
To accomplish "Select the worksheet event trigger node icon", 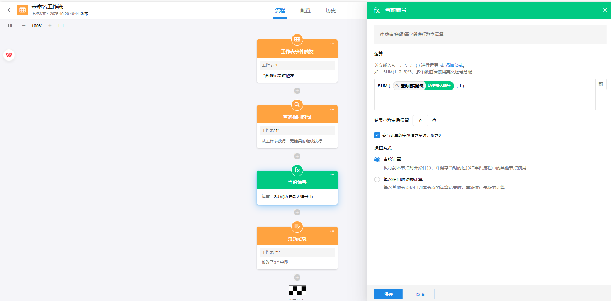I will point(297,39).
